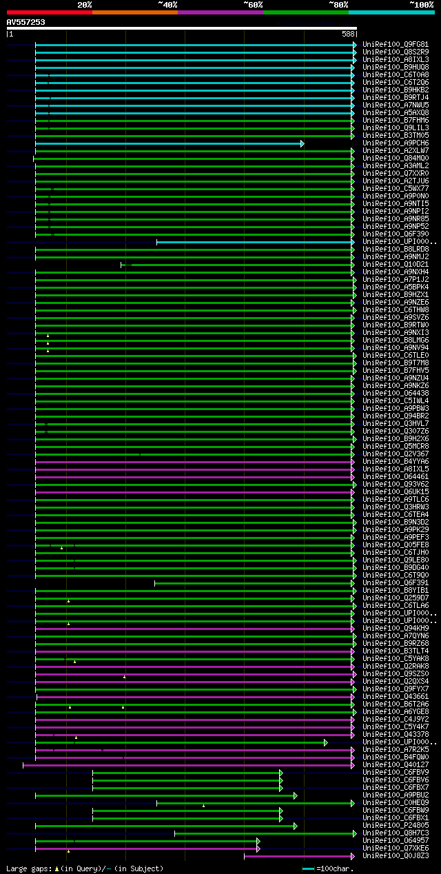441x874 pixels.
Task: Click the green ~80% identity color bar
Action: tap(305, 12)
